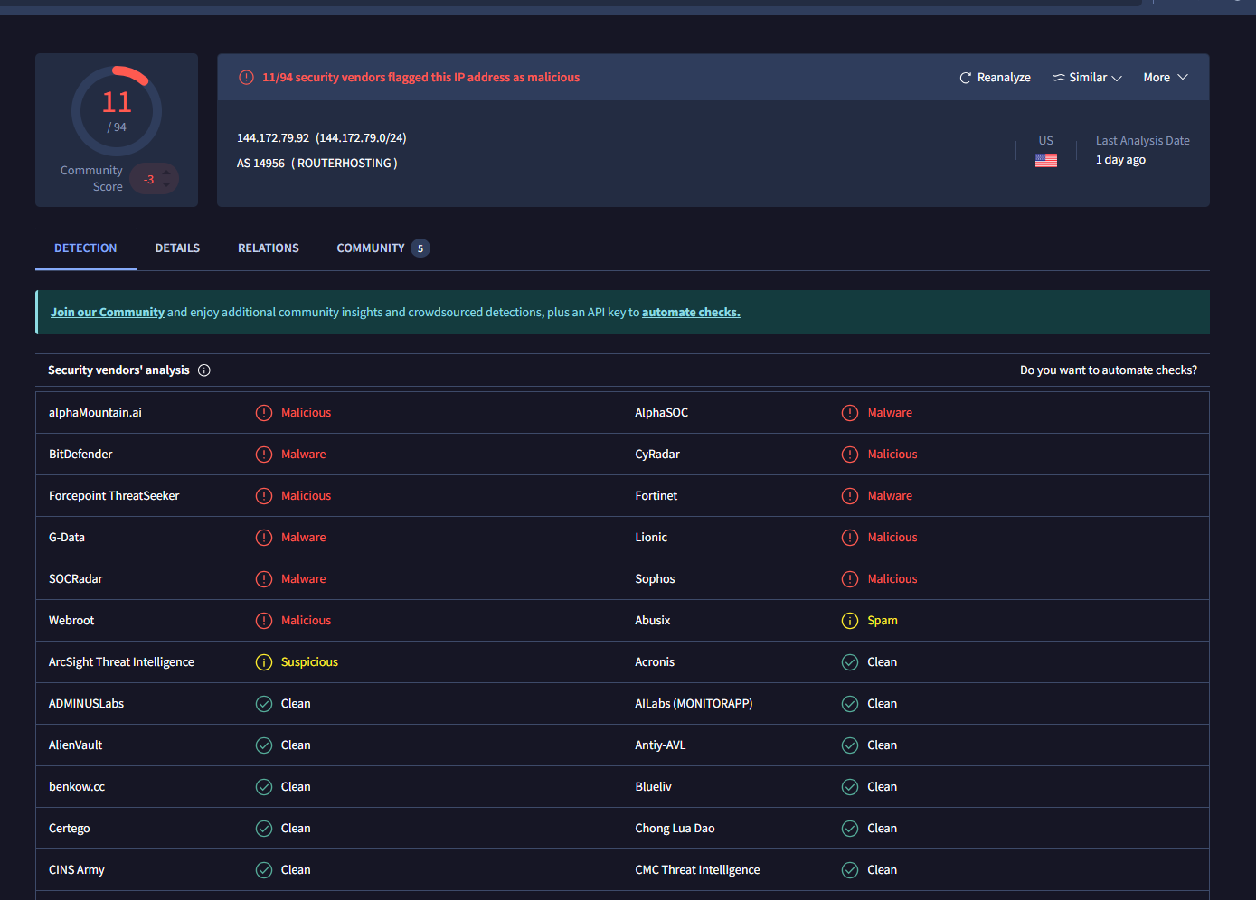The width and height of the screenshot is (1256, 900).
Task: Click the clean checkmark icon for Blueliv
Action: [850, 787]
